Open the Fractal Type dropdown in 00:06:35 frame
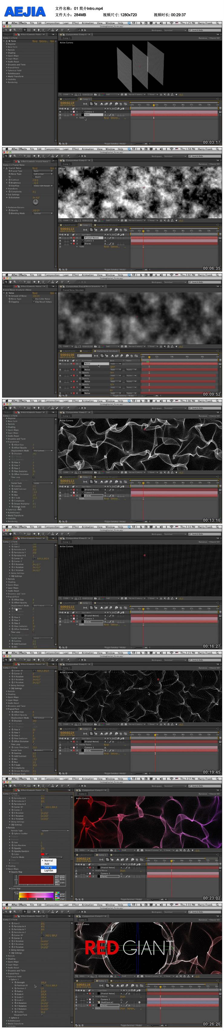This screenshot has width=224, height=1031. pyautogui.click(x=43, y=171)
